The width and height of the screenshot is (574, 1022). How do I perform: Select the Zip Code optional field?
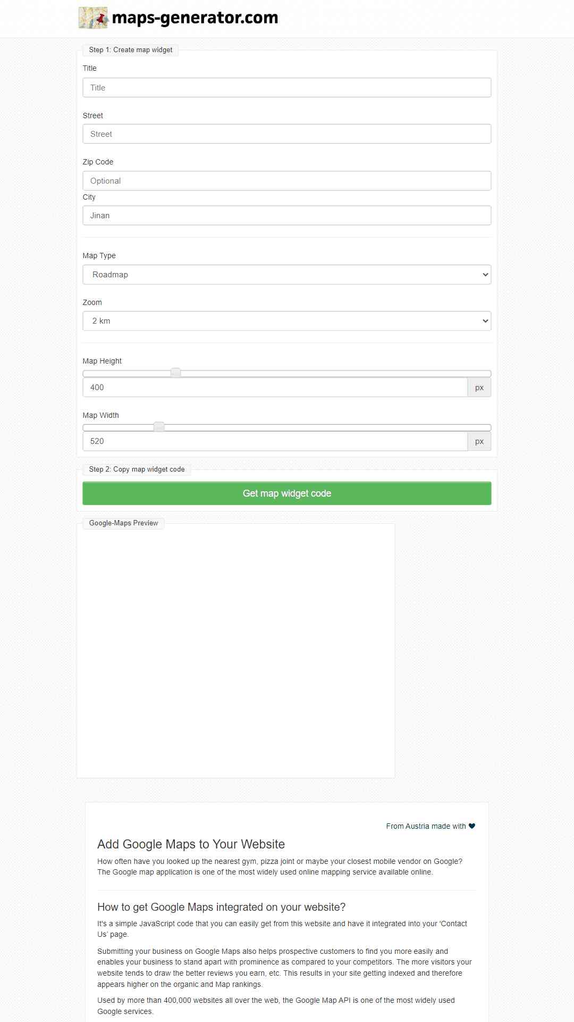pos(287,181)
